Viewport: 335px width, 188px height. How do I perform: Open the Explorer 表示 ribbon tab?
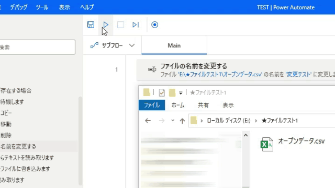tap(228, 105)
